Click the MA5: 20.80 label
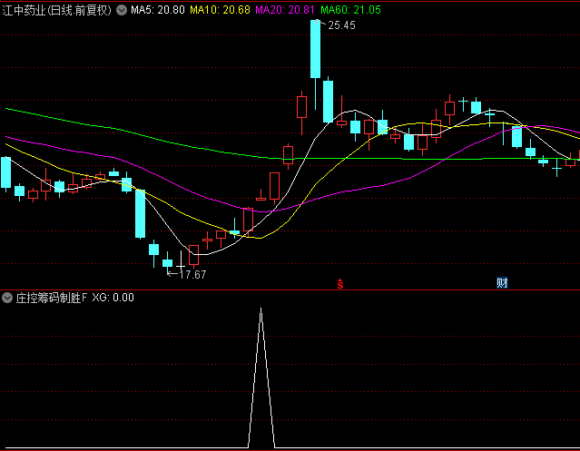This screenshot has width=580, height=451. [x=158, y=10]
